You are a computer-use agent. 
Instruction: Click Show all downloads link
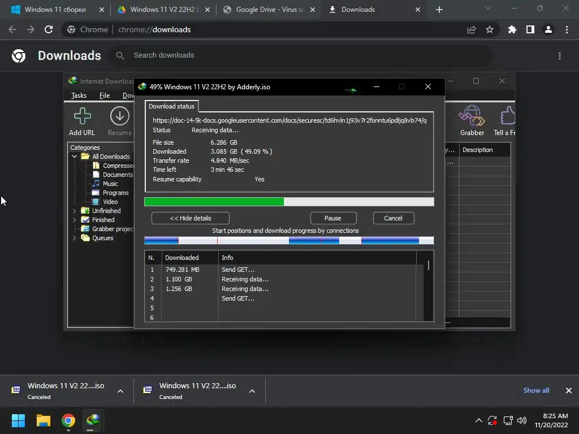536,390
